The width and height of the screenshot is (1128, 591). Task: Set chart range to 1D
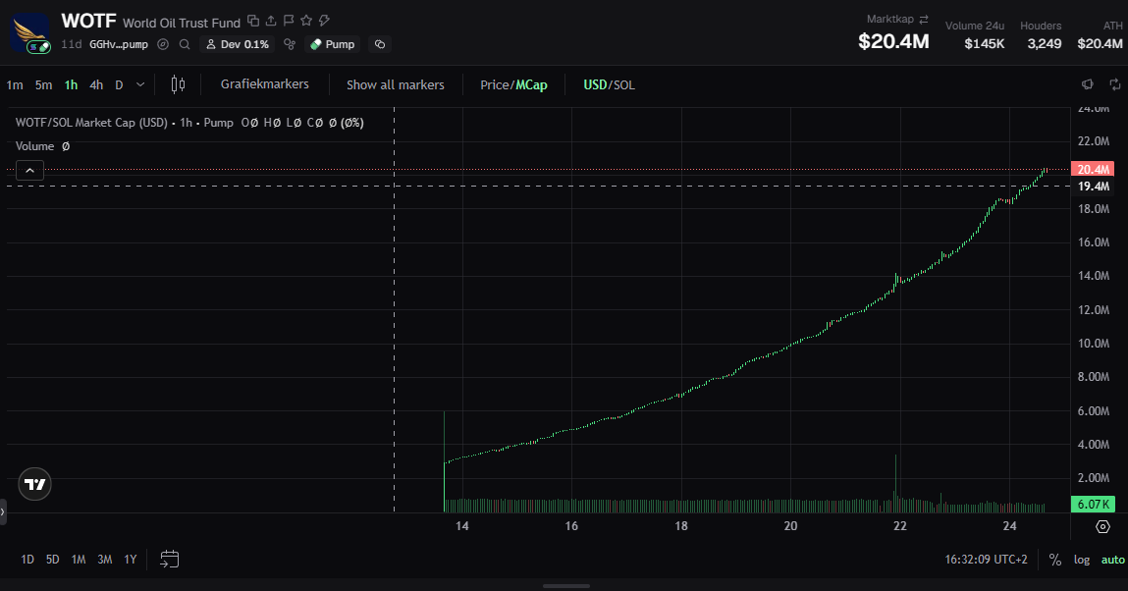click(x=27, y=560)
